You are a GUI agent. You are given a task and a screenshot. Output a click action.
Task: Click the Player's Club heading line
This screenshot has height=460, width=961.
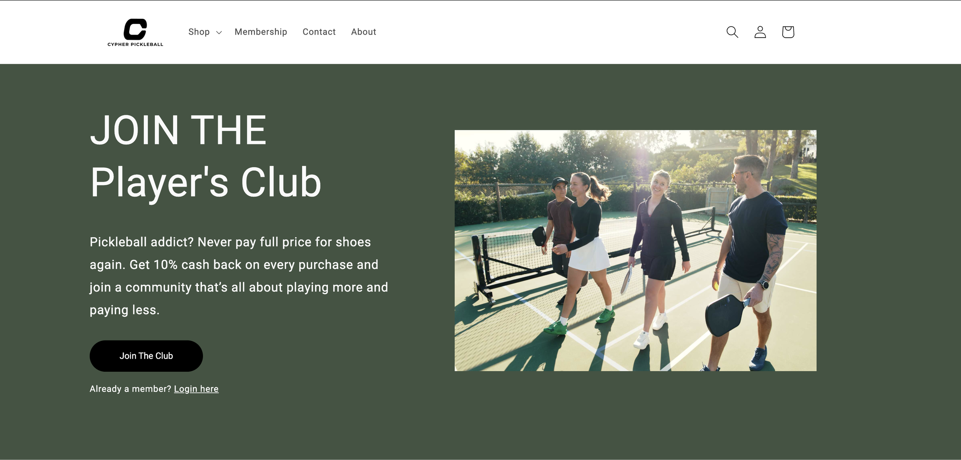coord(206,183)
